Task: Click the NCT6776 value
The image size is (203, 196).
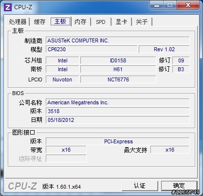Action: click(118, 79)
